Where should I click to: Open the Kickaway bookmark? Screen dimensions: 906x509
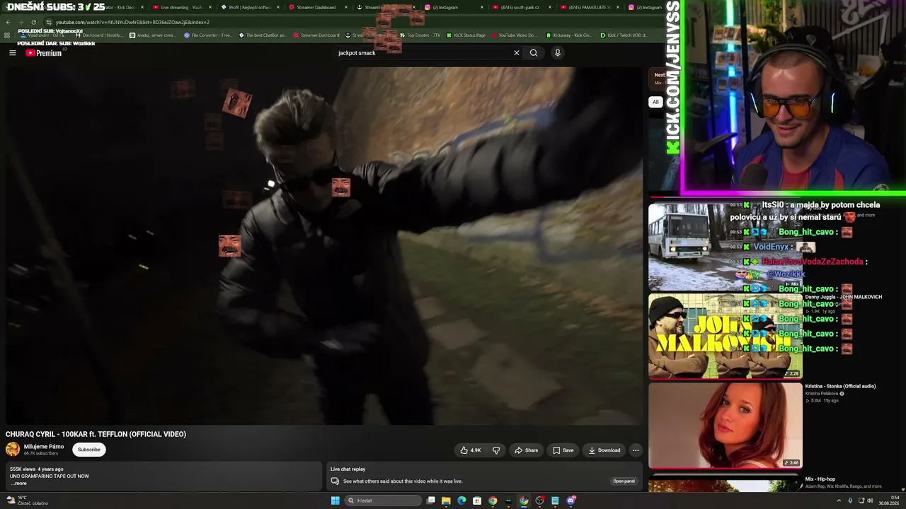pyautogui.click(x=569, y=35)
